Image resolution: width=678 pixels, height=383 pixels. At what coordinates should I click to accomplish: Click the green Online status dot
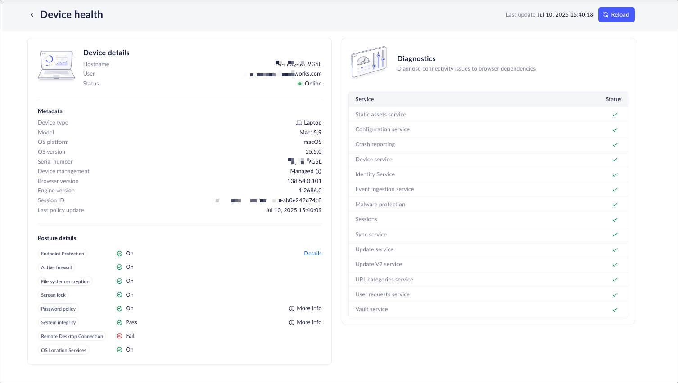click(300, 84)
